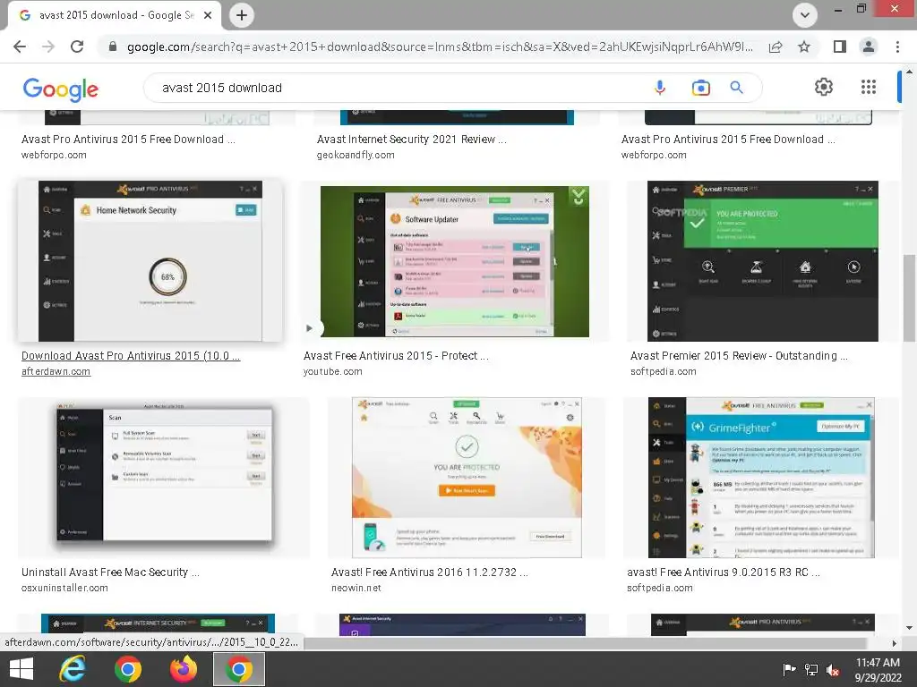View site security lock information
Image resolution: width=917 pixels, height=687 pixels.
(x=113, y=47)
